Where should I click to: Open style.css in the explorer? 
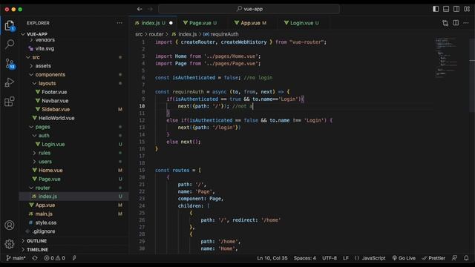click(46, 222)
